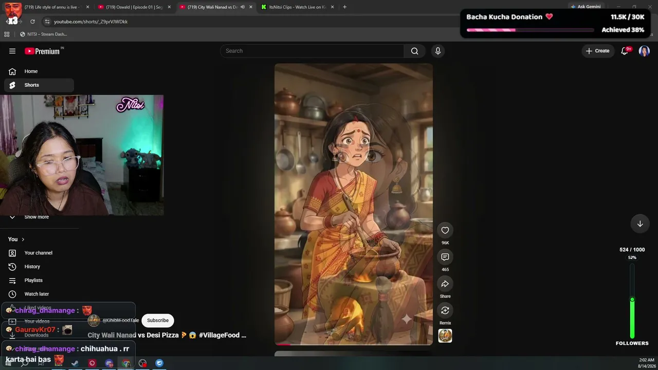The image size is (658, 370).
Task: Open the red record app in taskbar
Action: 92,363
